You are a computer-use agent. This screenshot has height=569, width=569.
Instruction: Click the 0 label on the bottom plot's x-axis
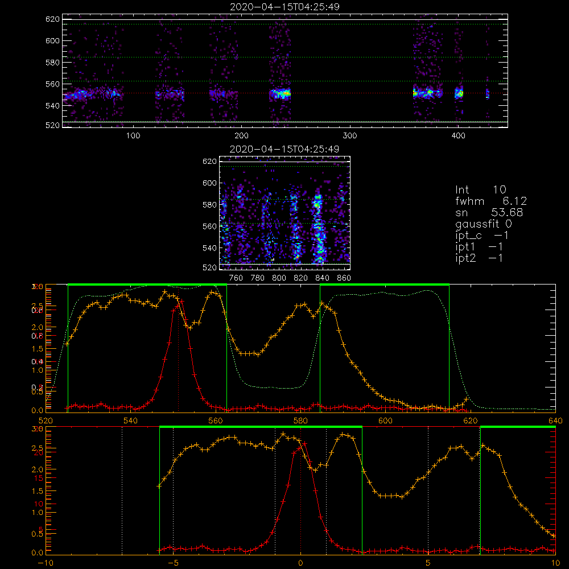click(300, 563)
